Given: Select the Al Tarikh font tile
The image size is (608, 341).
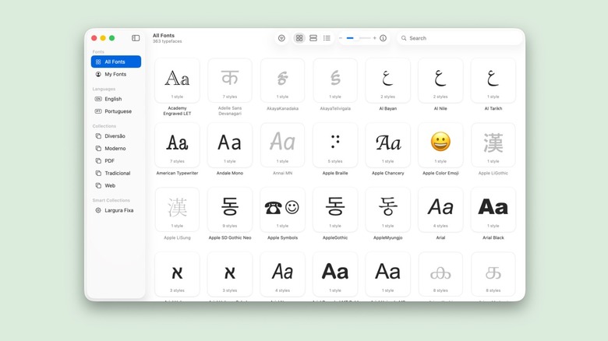Looking at the screenshot, I should [x=493, y=81].
